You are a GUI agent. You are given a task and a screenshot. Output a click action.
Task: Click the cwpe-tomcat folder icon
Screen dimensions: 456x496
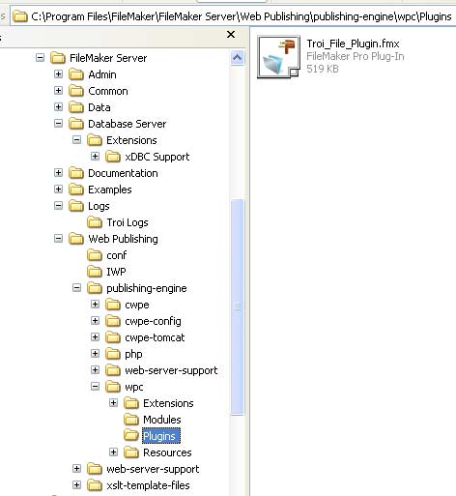pos(113,337)
